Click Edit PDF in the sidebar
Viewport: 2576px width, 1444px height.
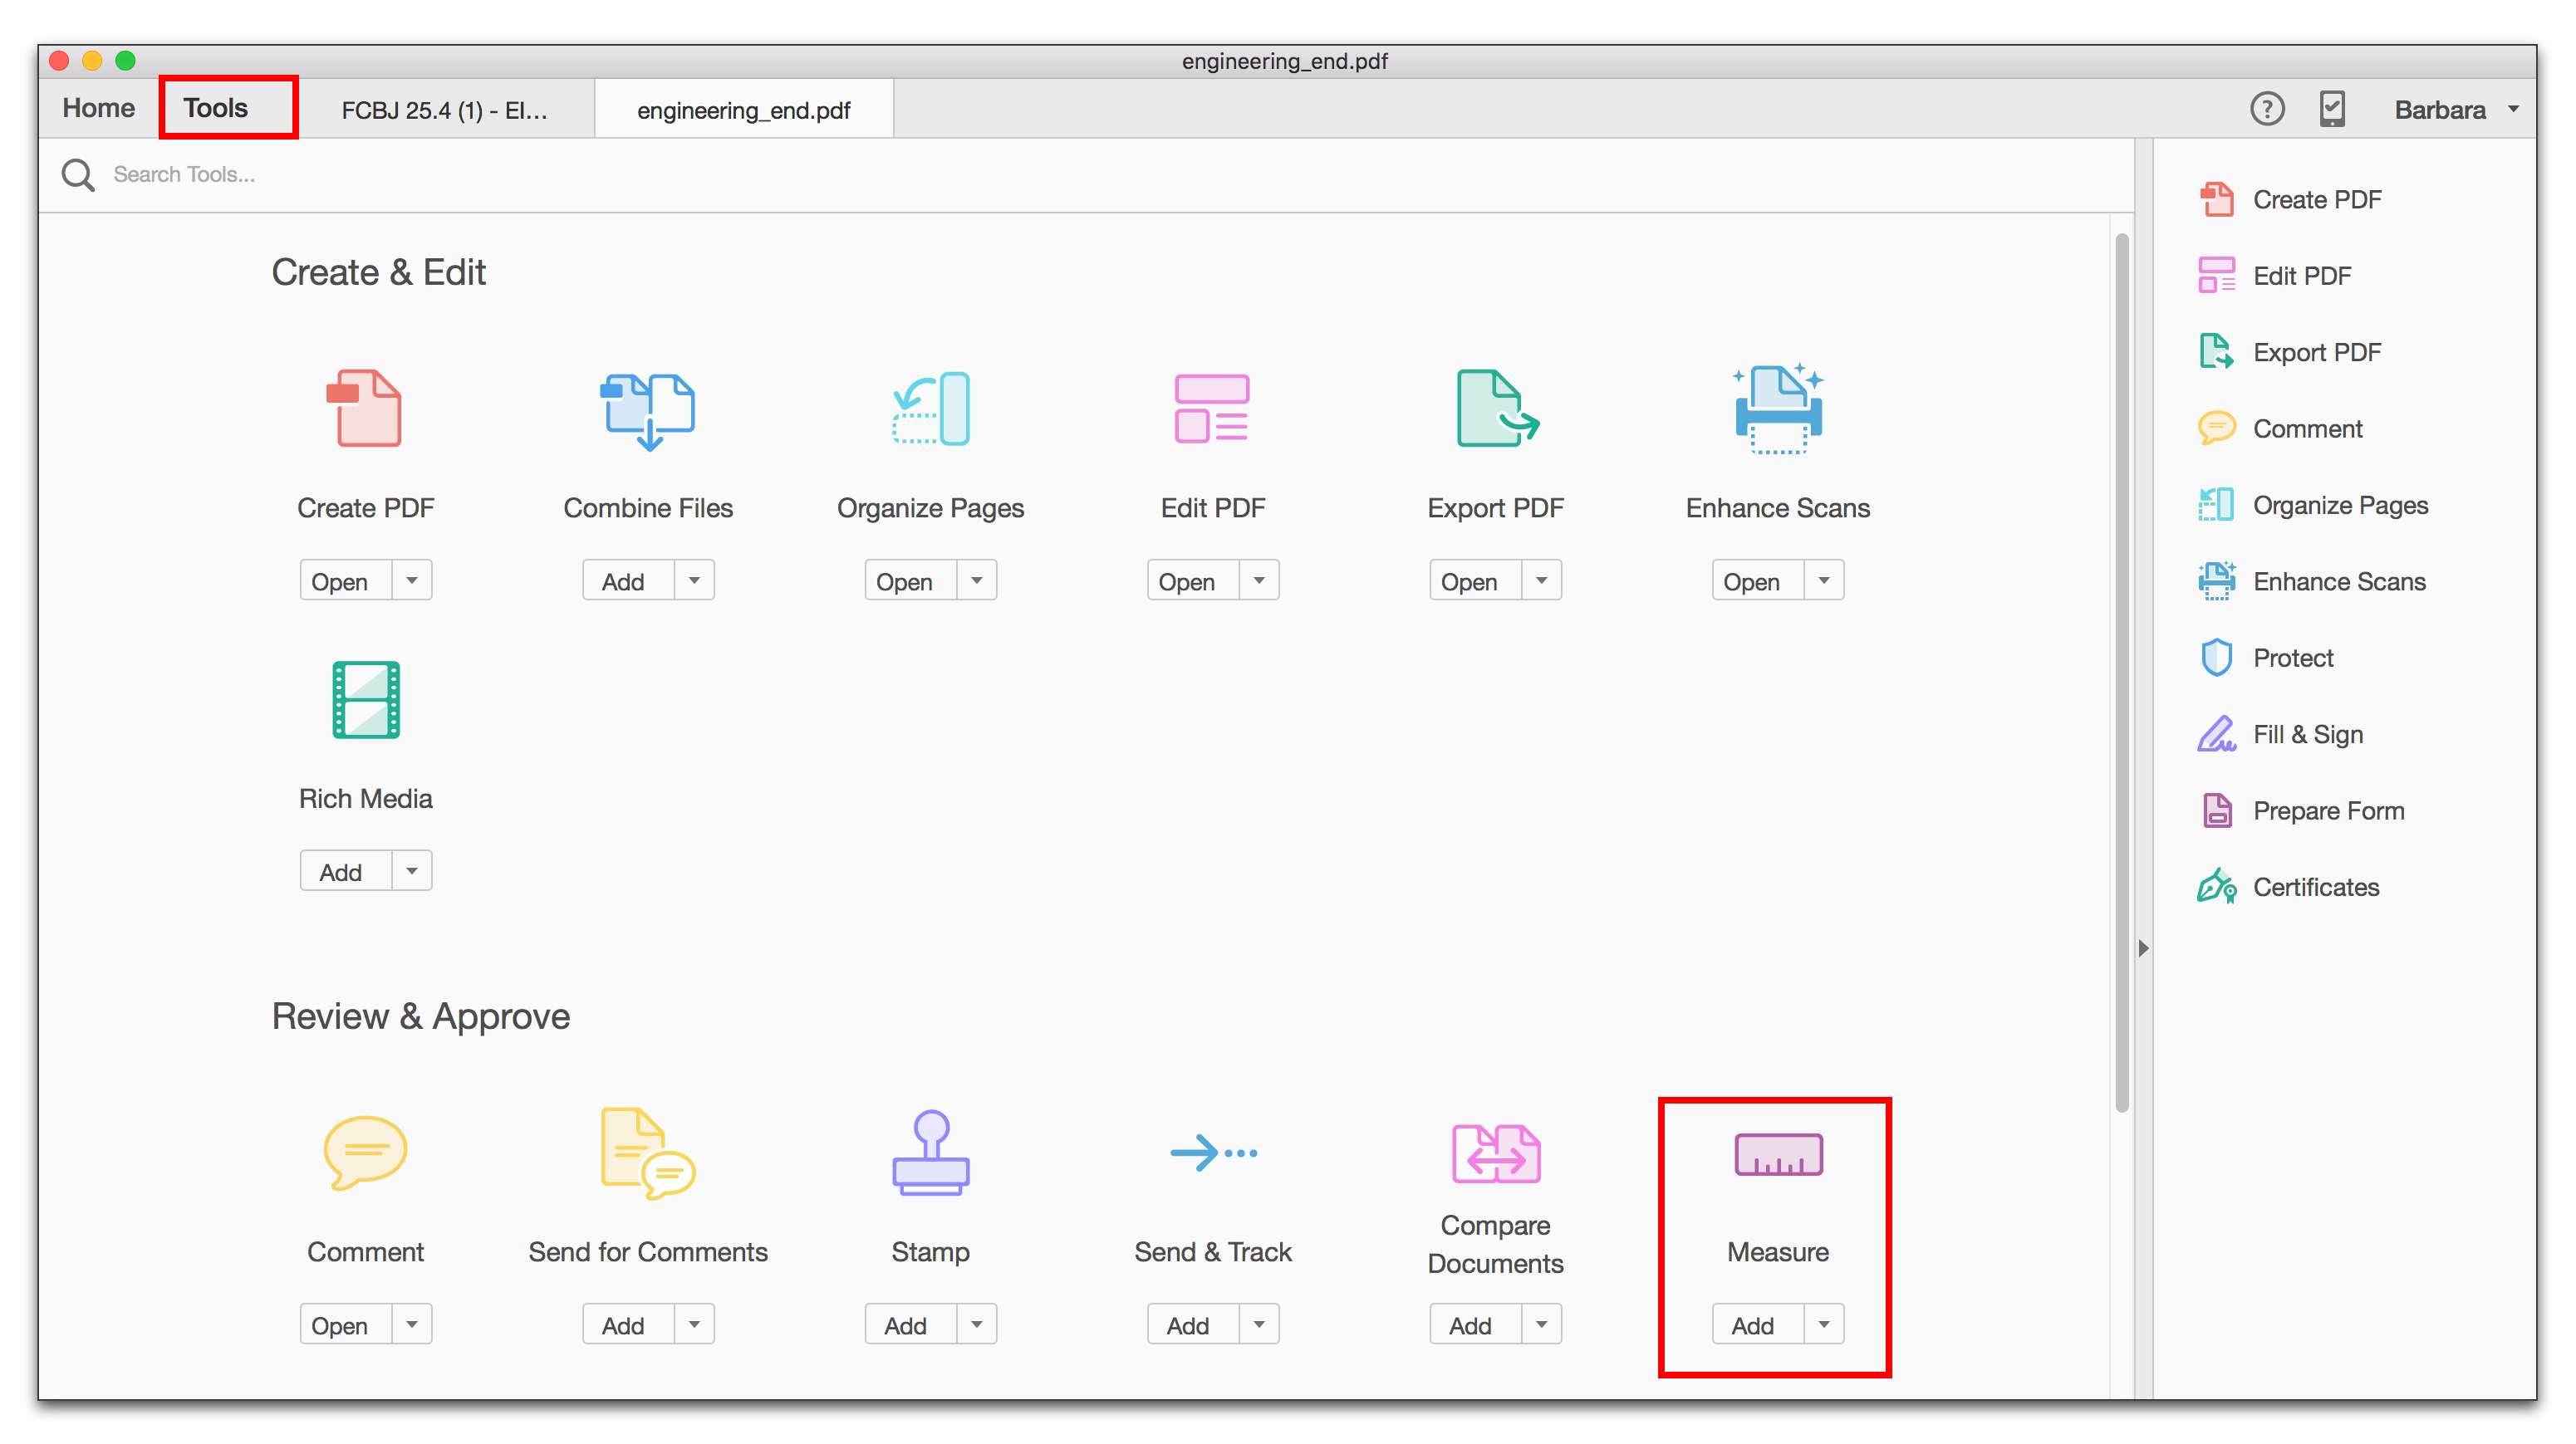pyautogui.click(x=2300, y=276)
